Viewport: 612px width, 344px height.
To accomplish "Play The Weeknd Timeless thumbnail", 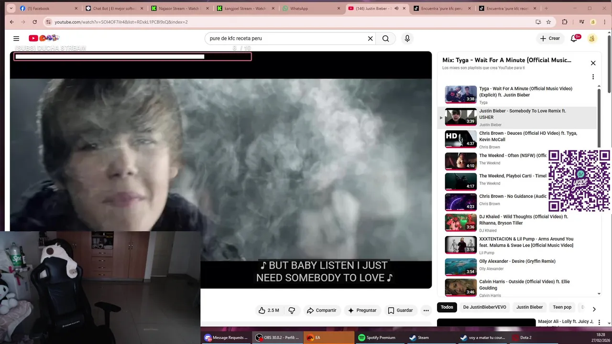I will tap(461, 182).
